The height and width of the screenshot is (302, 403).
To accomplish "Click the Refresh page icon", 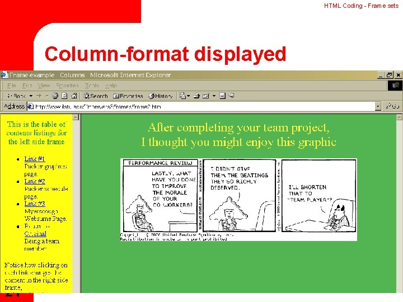I will coord(64,96).
